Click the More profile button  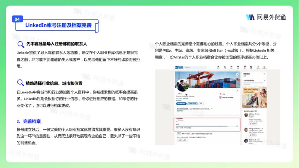(201, 104)
